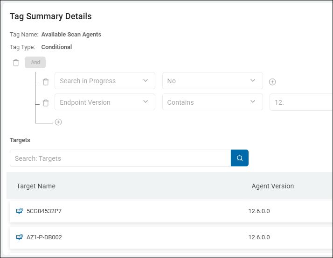The height and width of the screenshot is (258, 333).
Task: Click the search magnifier button
Action: point(240,158)
